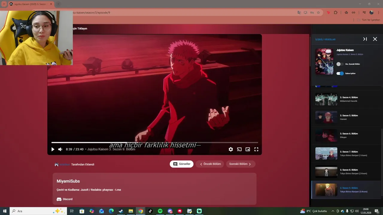Viewport: 383px width, 215px height.
Task: Select 3. Sezon 5. Bölüm Hararet
Action: point(346,117)
